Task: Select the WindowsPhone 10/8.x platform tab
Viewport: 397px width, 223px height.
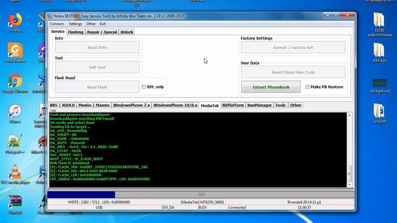Action: pos(175,105)
